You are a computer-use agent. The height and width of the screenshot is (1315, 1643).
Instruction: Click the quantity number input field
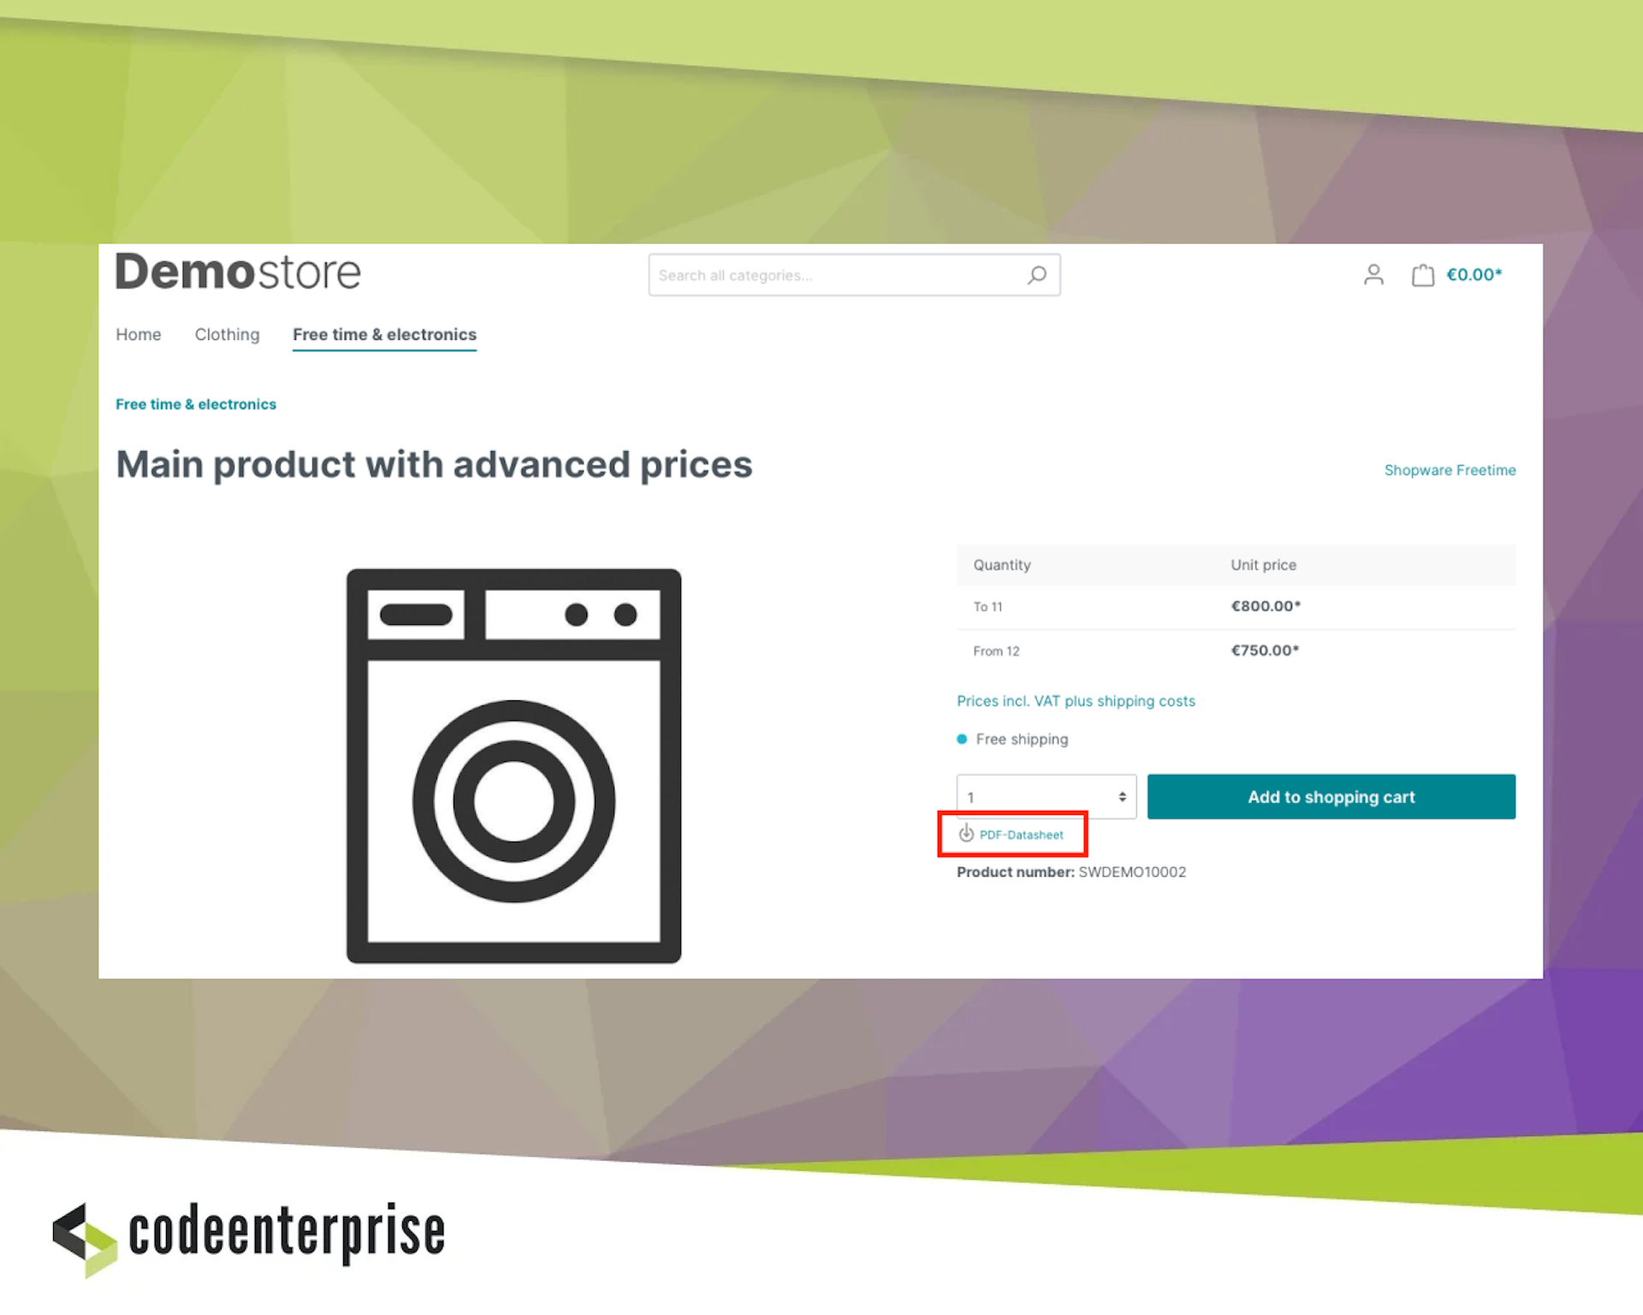pyautogui.click(x=1047, y=795)
